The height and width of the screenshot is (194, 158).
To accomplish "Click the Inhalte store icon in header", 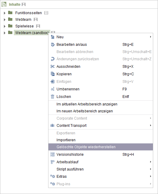I will 4,4.
